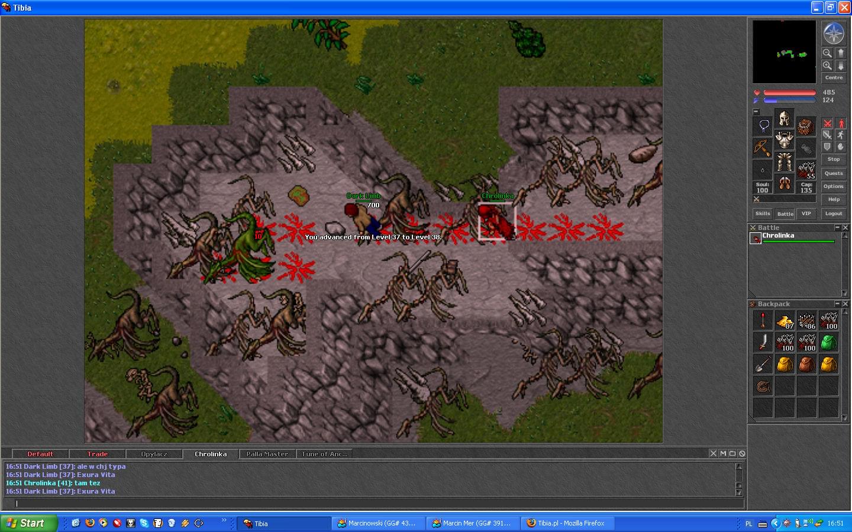Image resolution: width=852 pixels, height=532 pixels.
Task: Open the yellow backpack beside the shovel
Action: pyautogui.click(x=785, y=364)
